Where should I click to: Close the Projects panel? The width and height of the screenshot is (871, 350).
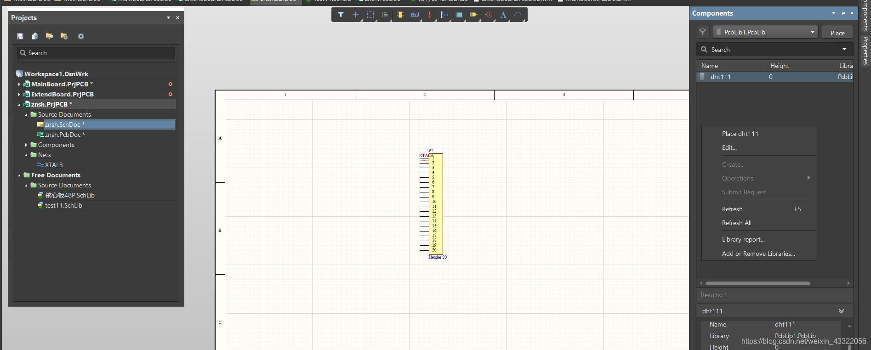(177, 18)
